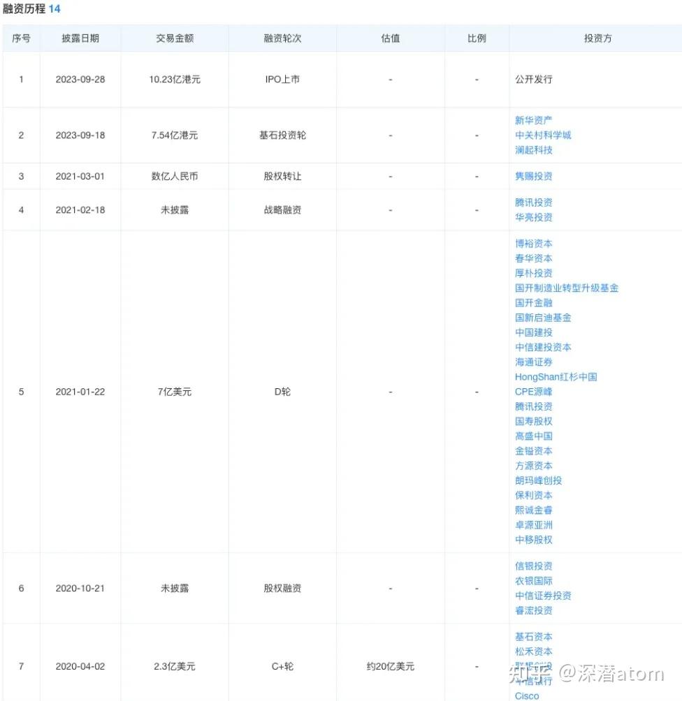
Task: Open the 中移股权 investor link
Action: click(x=533, y=540)
